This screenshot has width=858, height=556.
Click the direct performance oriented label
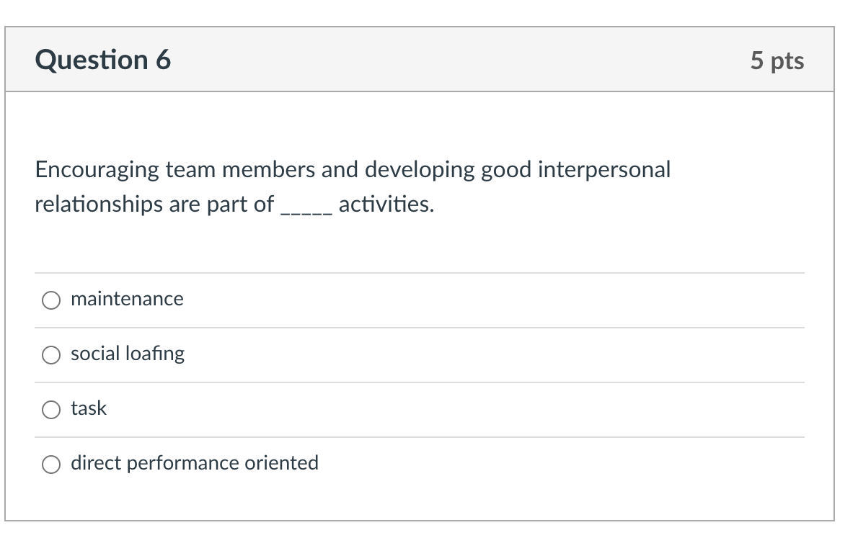pyautogui.click(x=195, y=463)
